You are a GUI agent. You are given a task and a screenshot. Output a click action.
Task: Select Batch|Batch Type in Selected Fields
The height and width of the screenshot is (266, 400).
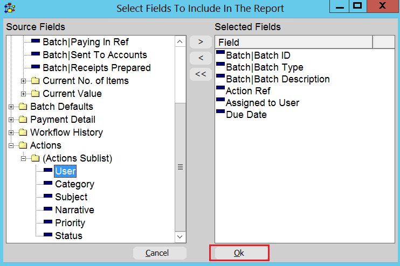point(265,67)
